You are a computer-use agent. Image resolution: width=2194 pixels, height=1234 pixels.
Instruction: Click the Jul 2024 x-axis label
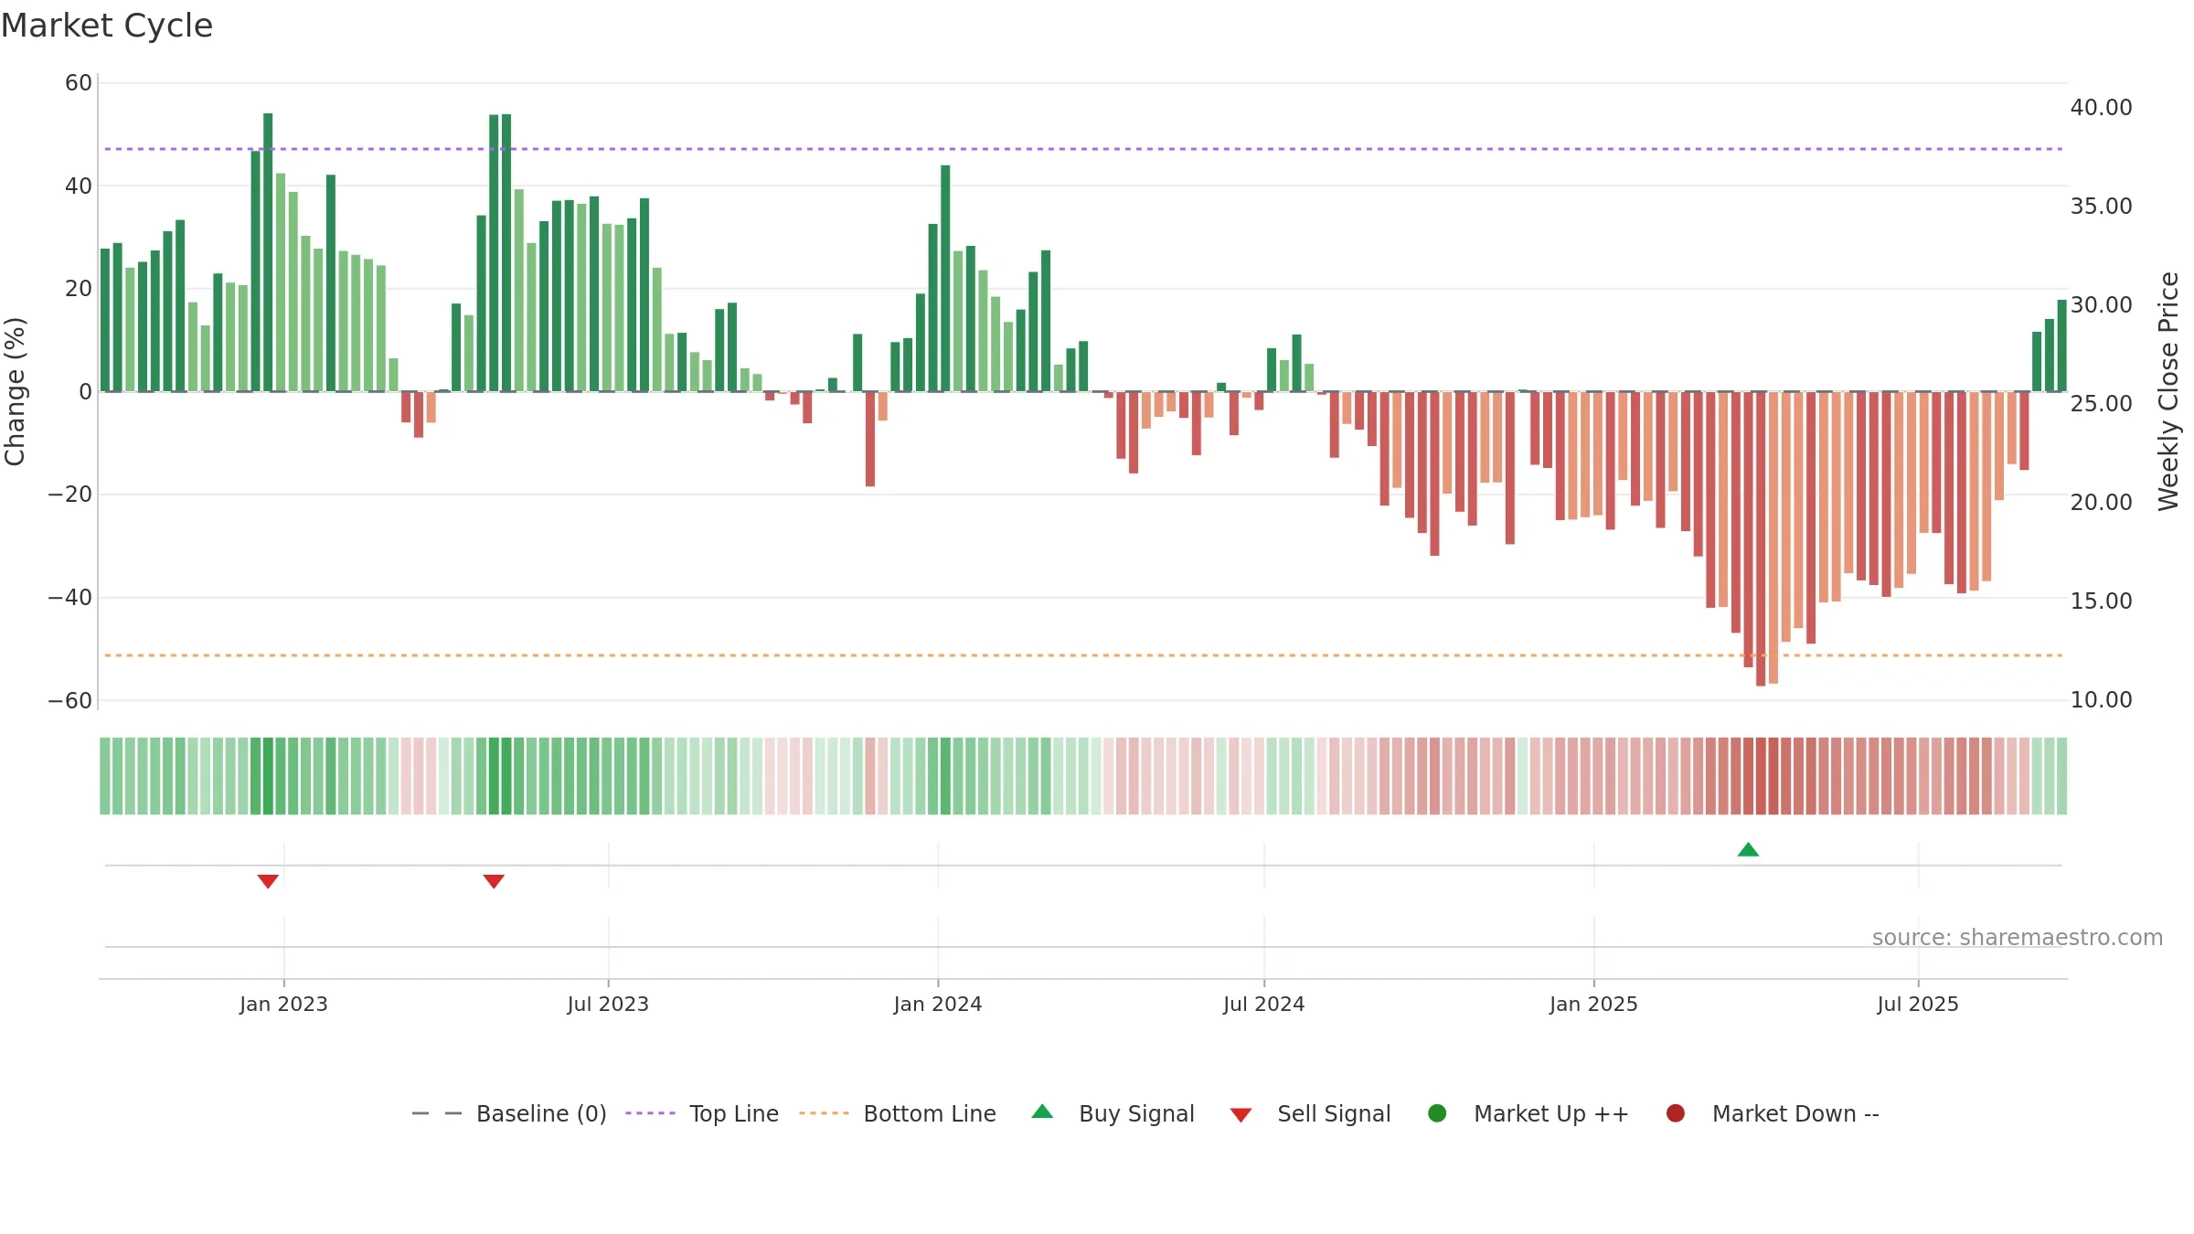1264,1004
